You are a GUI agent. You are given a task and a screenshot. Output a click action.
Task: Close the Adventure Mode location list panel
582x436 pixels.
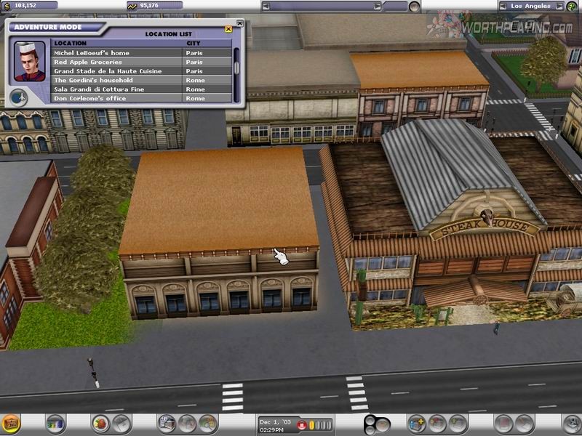tap(228, 29)
